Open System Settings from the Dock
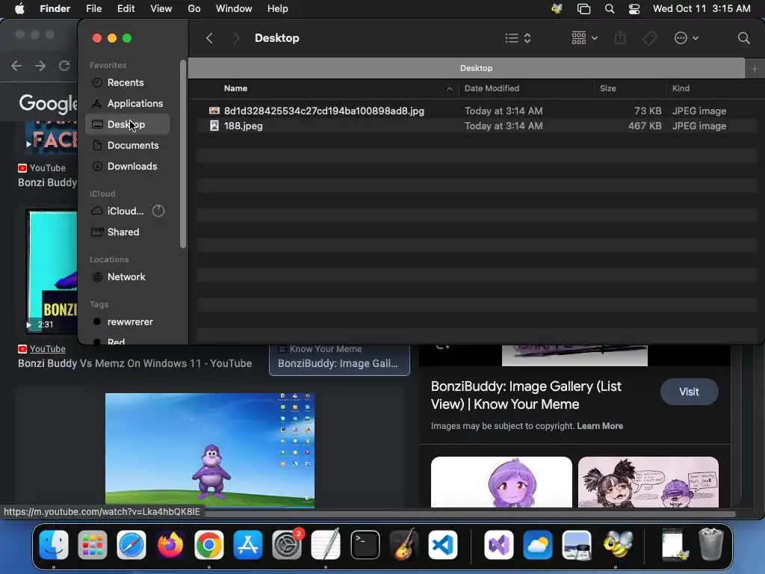Screen dimensions: 765x574 tap(287, 545)
